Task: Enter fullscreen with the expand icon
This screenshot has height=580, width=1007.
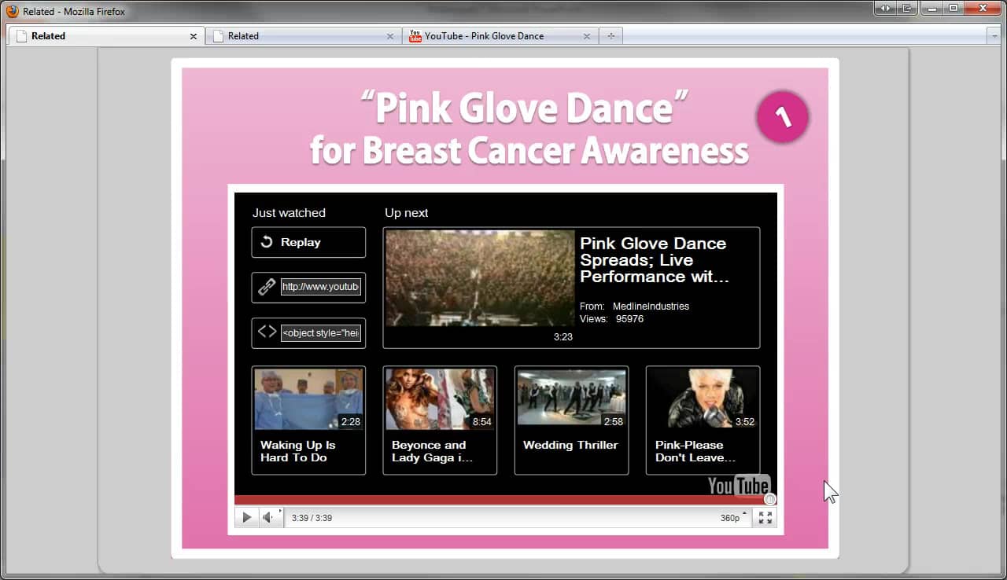Action: coord(765,517)
